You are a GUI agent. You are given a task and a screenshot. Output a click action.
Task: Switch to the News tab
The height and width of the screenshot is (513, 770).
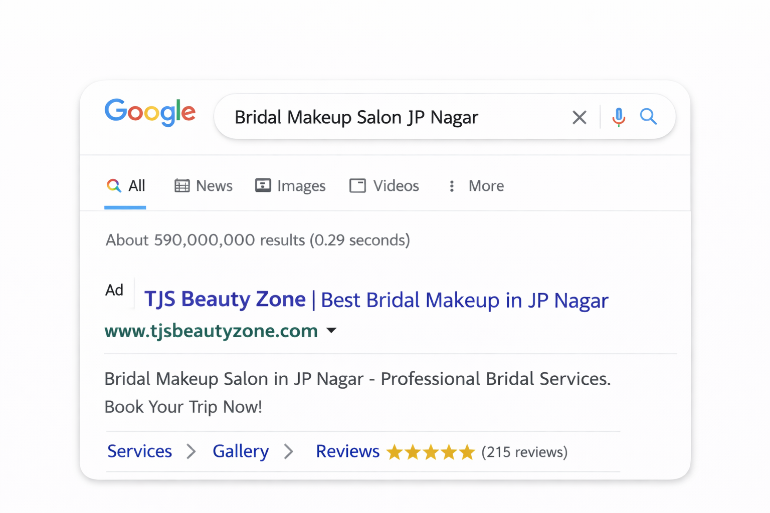[x=204, y=186]
